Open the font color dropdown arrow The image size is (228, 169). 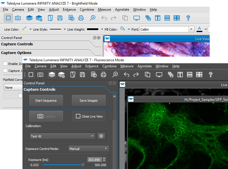[206, 29]
